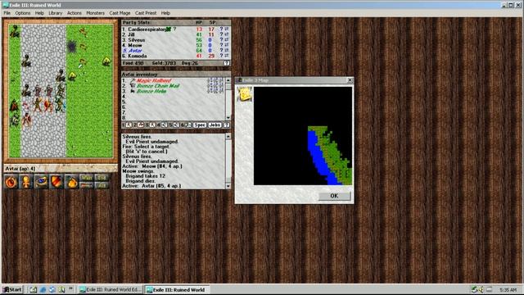524x295 pixels.
Task: Click the question mark icon for Komoda
Action: click(x=221, y=57)
